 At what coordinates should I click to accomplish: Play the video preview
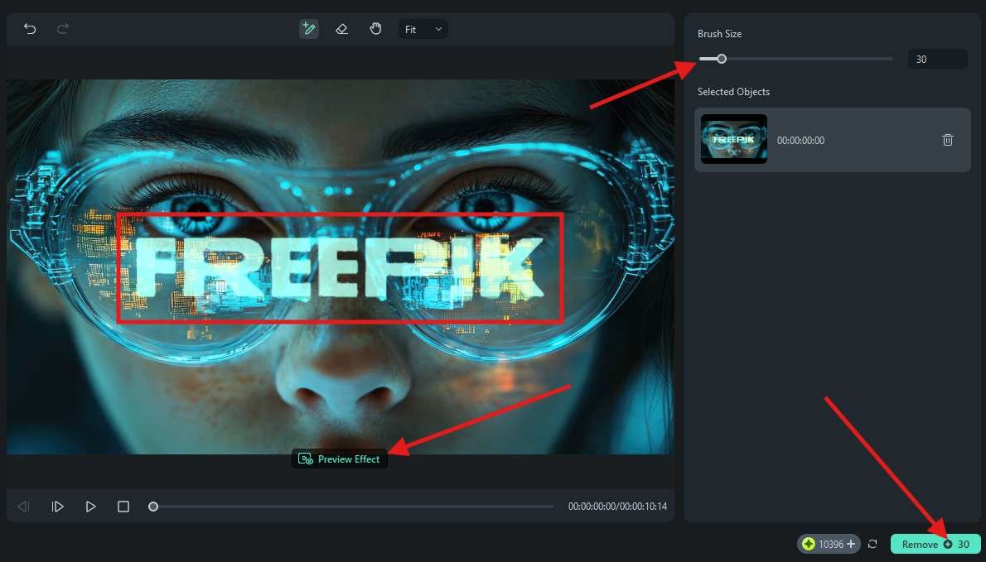(x=90, y=506)
